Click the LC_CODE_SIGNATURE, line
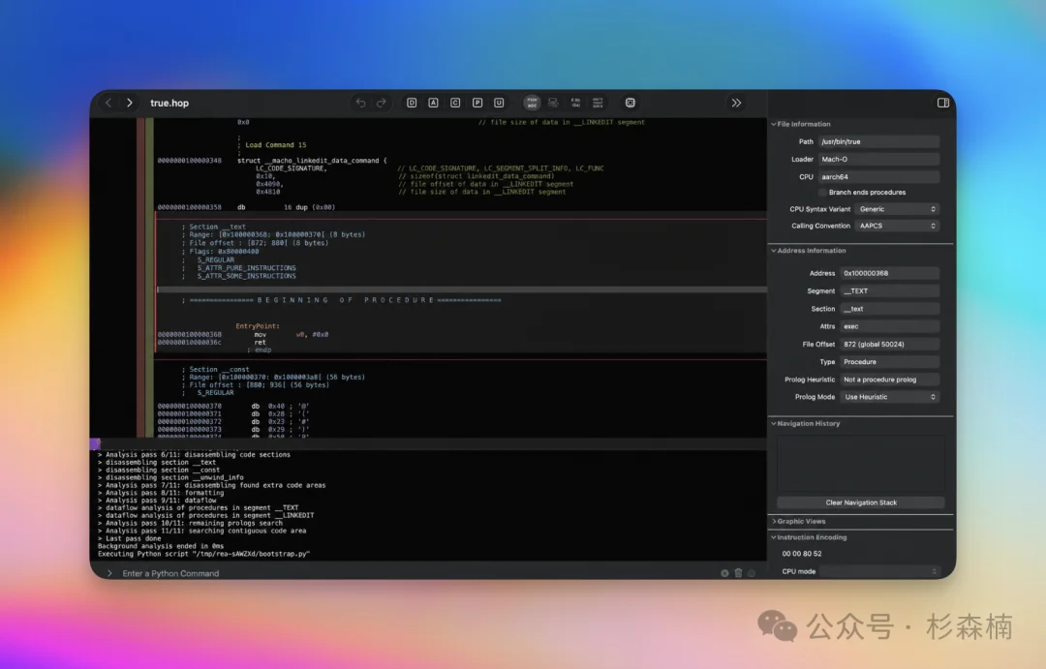Screen dimensions: 1046x669 click(x=292, y=168)
